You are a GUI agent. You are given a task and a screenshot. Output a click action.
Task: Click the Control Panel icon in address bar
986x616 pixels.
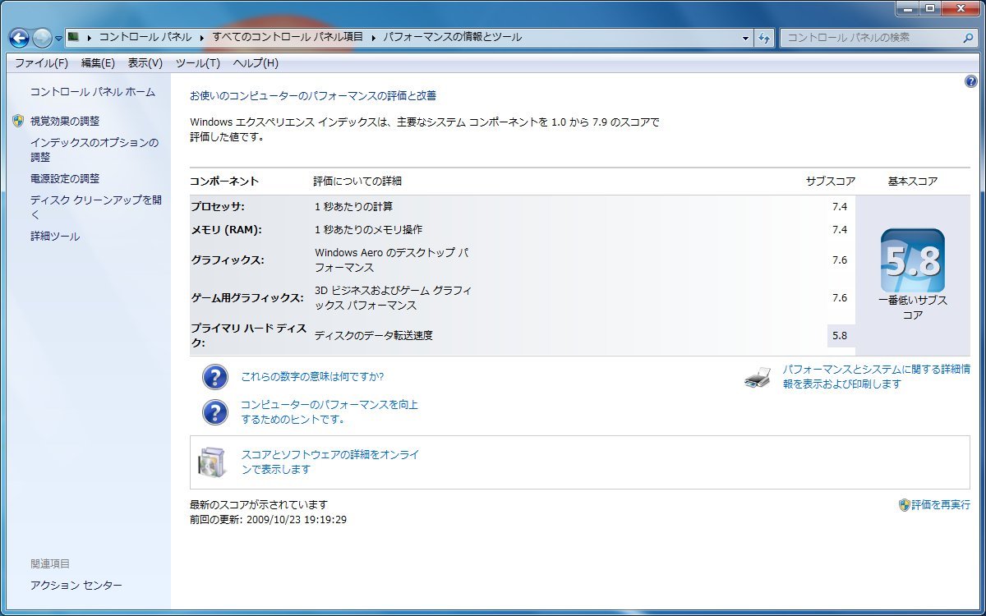pyautogui.click(x=73, y=37)
